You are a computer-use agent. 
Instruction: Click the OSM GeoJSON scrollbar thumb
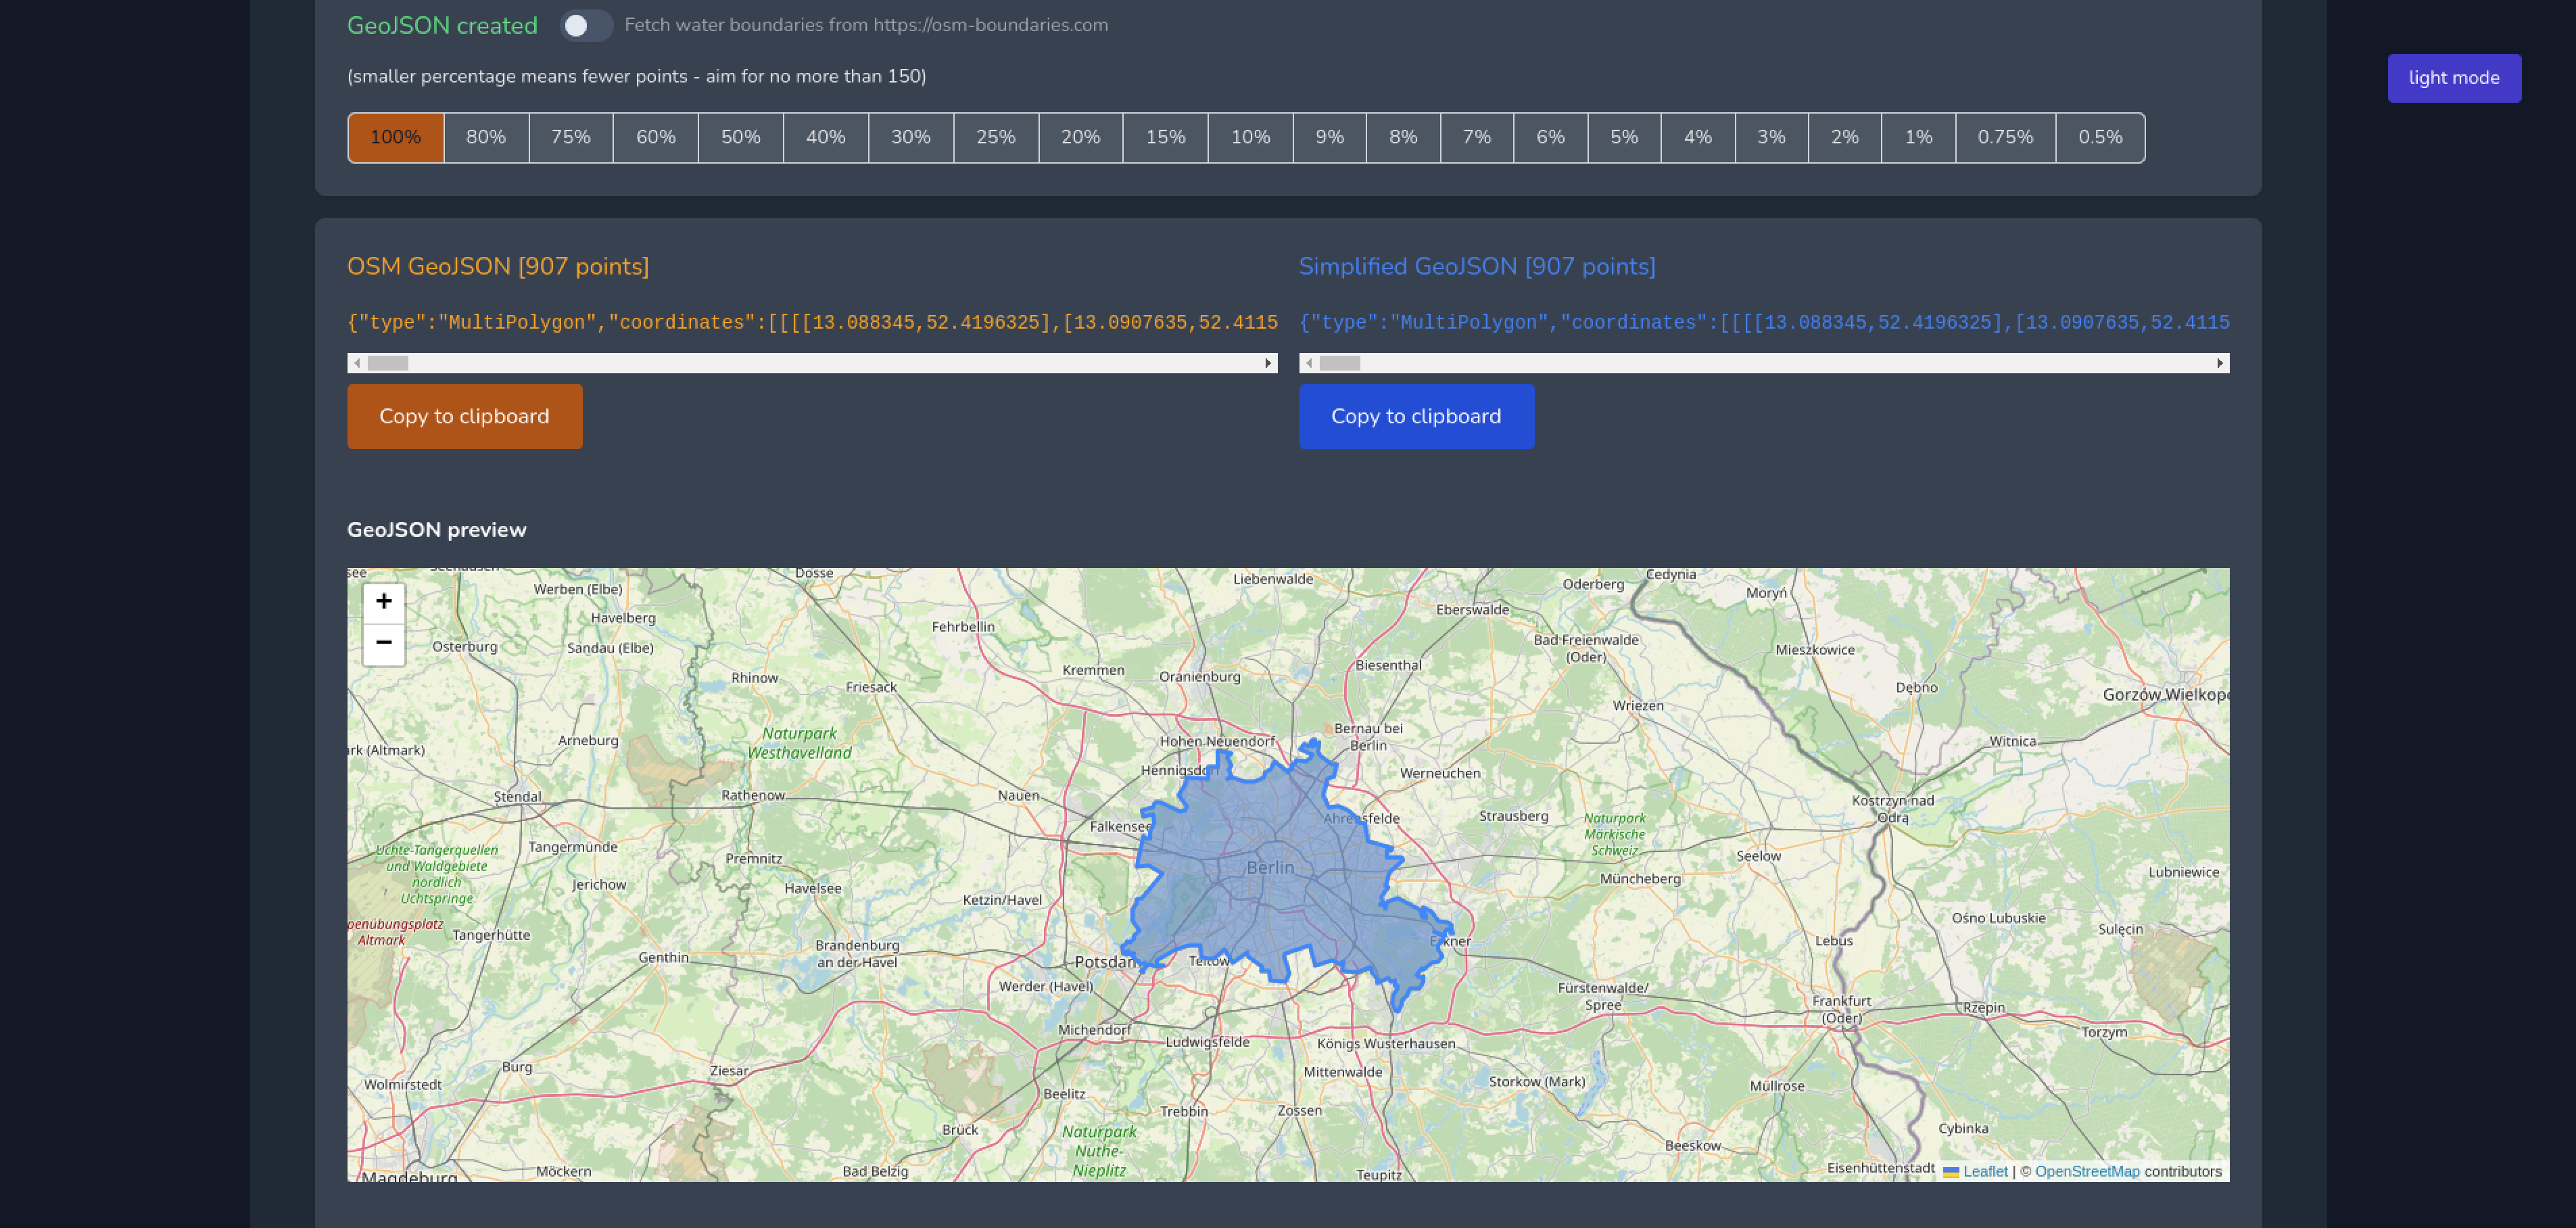pyautogui.click(x=388, y=363)
